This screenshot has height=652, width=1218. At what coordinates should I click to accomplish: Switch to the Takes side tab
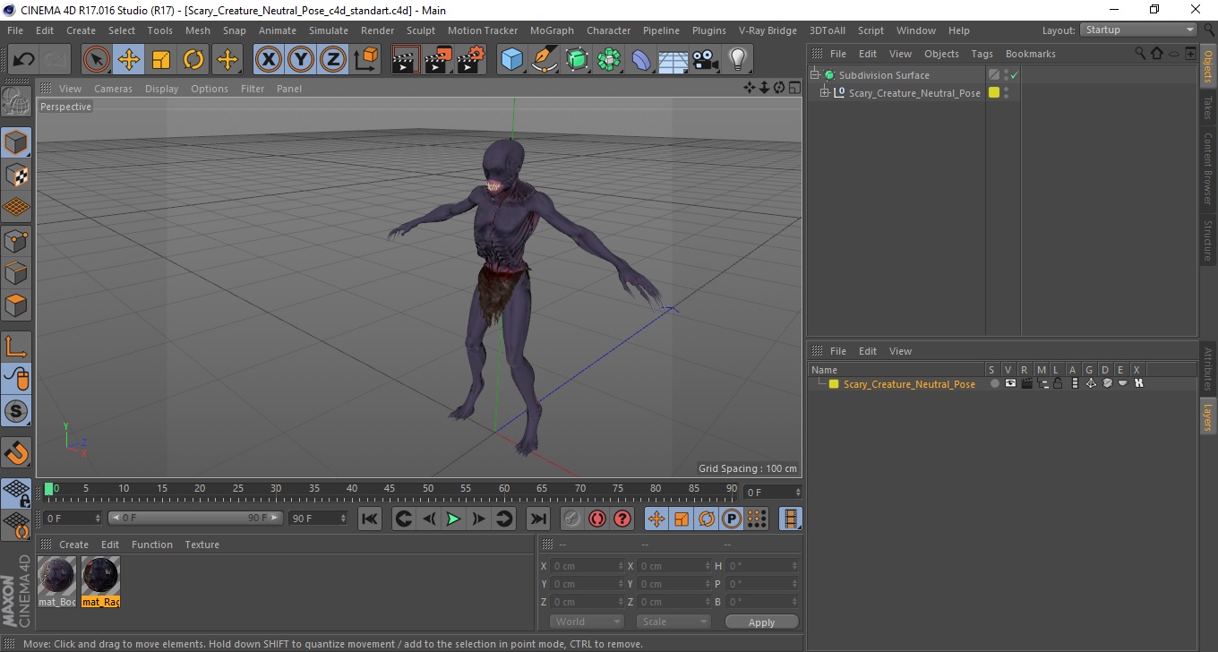pos(1208,107)
